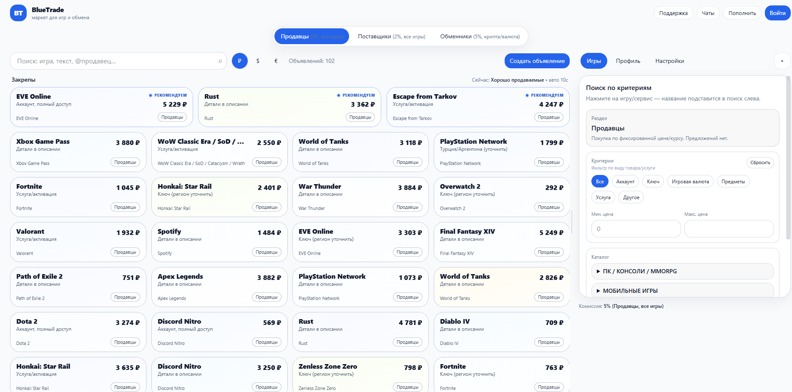Image resolution: width=792 pixels, height=392 pixels.
Task: Click the "Объявлений: 102" counter text
Action: pos(312,61)
